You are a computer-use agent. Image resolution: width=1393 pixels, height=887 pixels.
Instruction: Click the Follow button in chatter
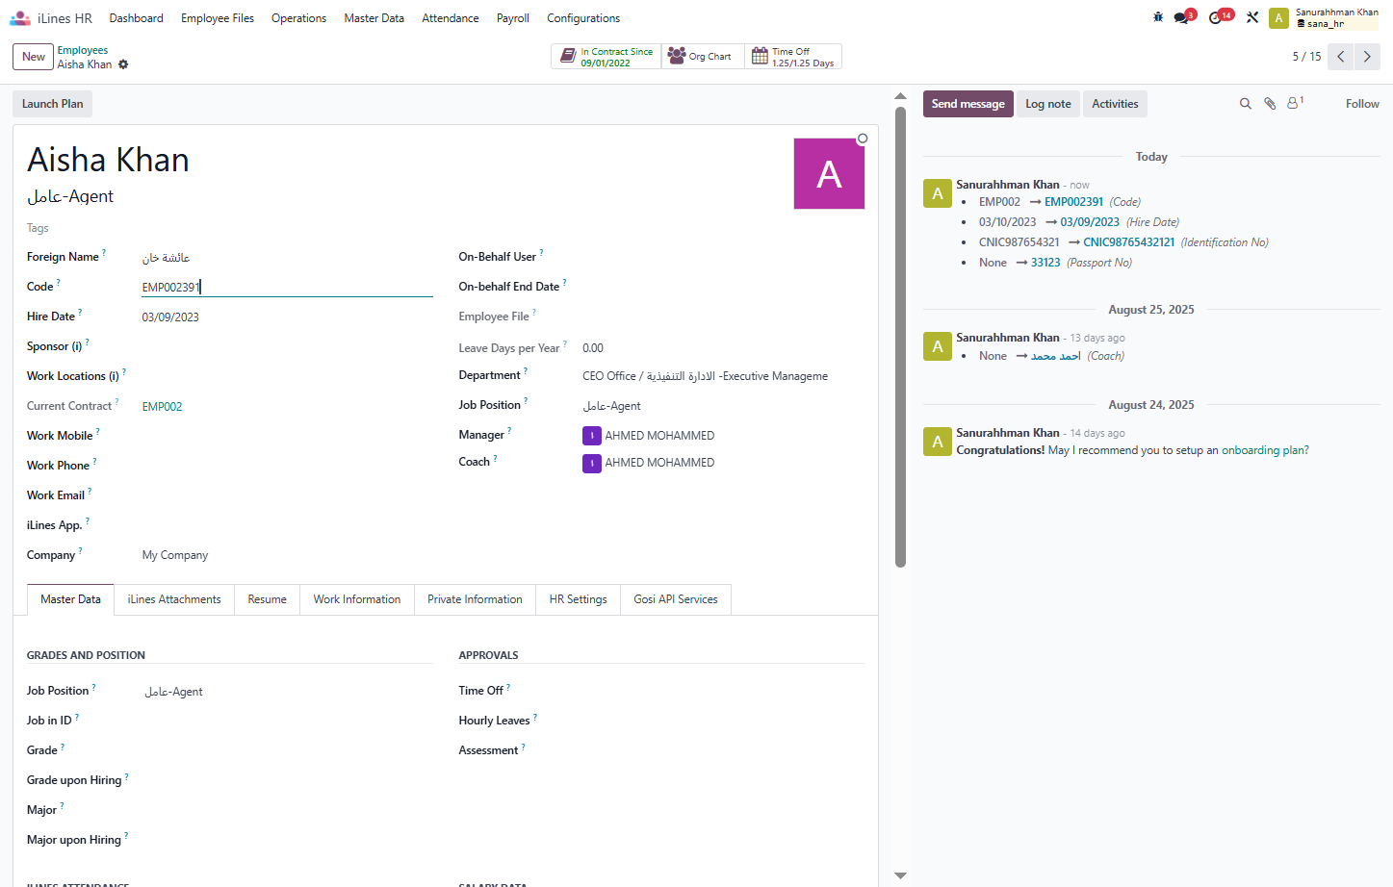click(1362, 104)
